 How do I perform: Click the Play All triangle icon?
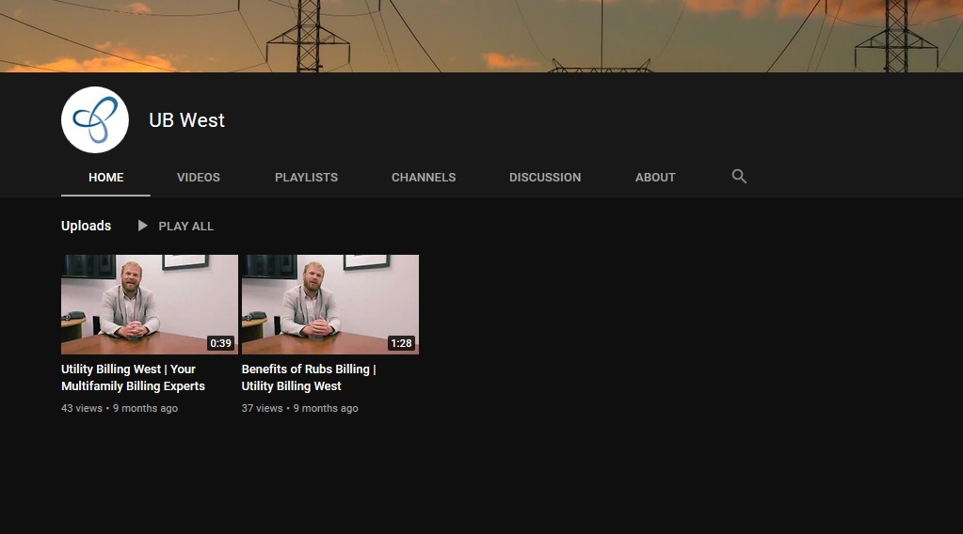(142, 226)
